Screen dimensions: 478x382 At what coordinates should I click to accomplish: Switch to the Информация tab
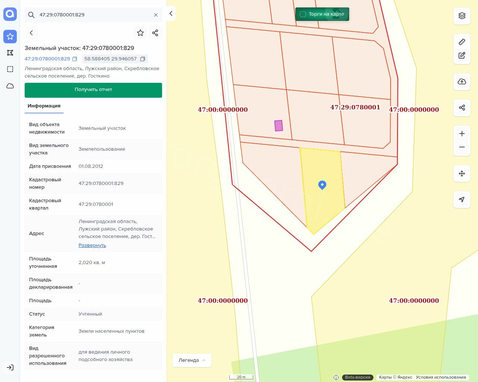[x=44, y=106]
